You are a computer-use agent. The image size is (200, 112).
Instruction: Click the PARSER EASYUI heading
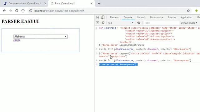pyautogui.click(x=20, y=21)
